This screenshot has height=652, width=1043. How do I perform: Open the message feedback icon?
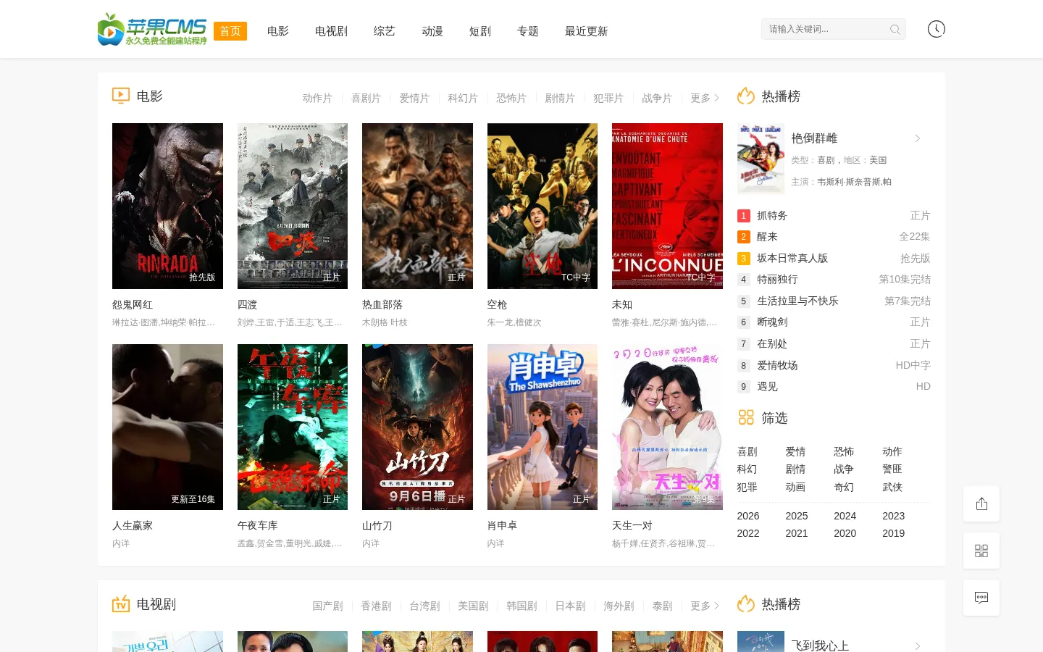click(981, 598)
